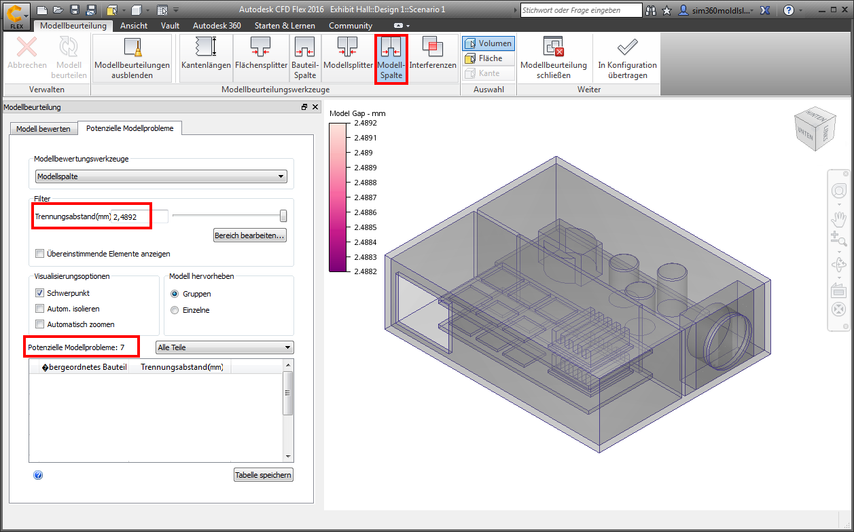Screen dimensions: 854x532
Task: Open the Autodesk 360 ribbon tab
Action: point(217,25)
